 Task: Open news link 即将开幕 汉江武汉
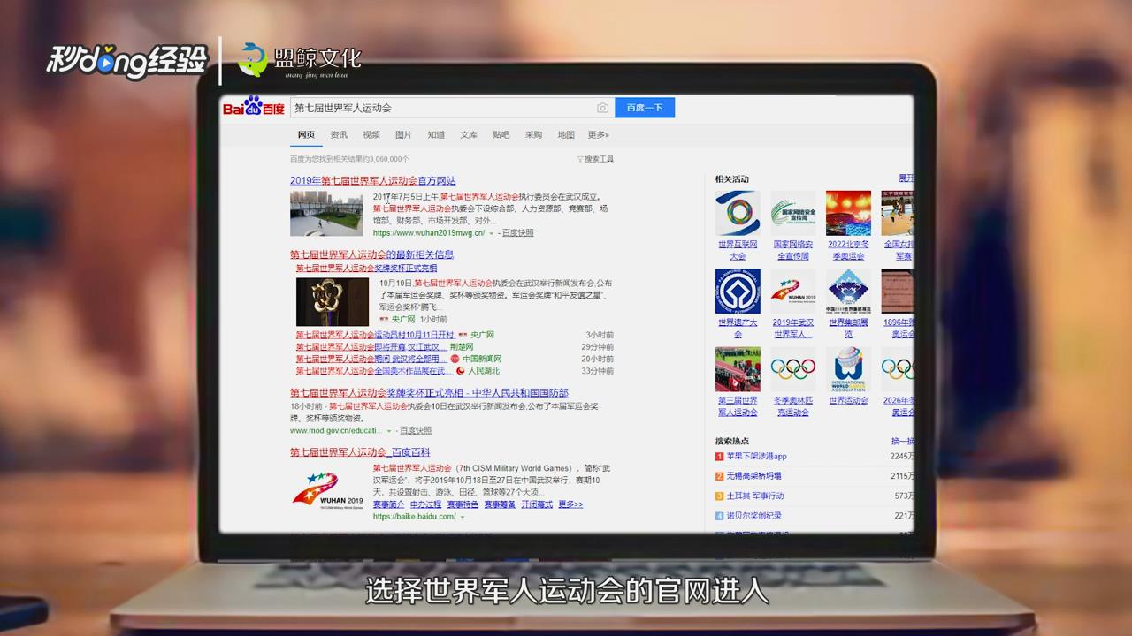pos(371,347)
